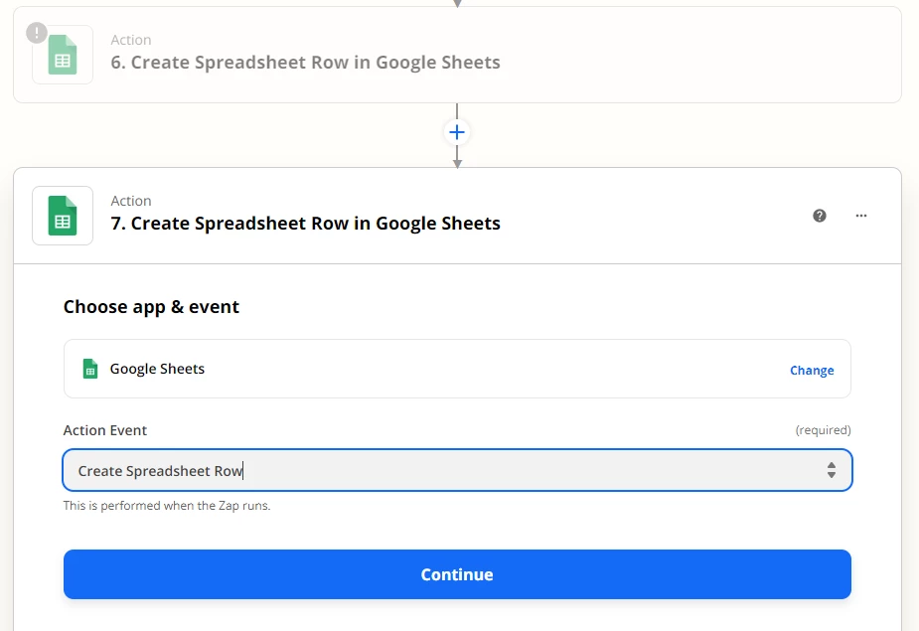Open step 6 Create Spreadsheet Row title
The image size is (919, 631).
[305, 63]
